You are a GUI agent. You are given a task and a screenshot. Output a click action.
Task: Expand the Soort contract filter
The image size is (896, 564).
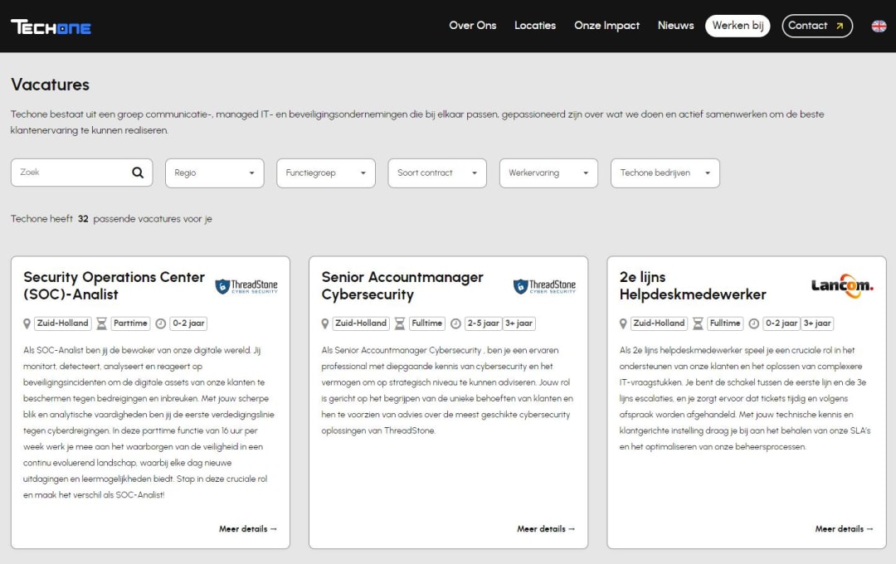pos(436,173)
